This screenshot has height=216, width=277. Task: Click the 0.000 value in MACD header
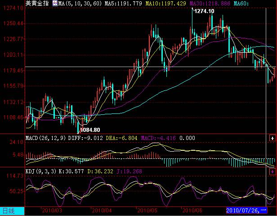[x=187, y=138]
